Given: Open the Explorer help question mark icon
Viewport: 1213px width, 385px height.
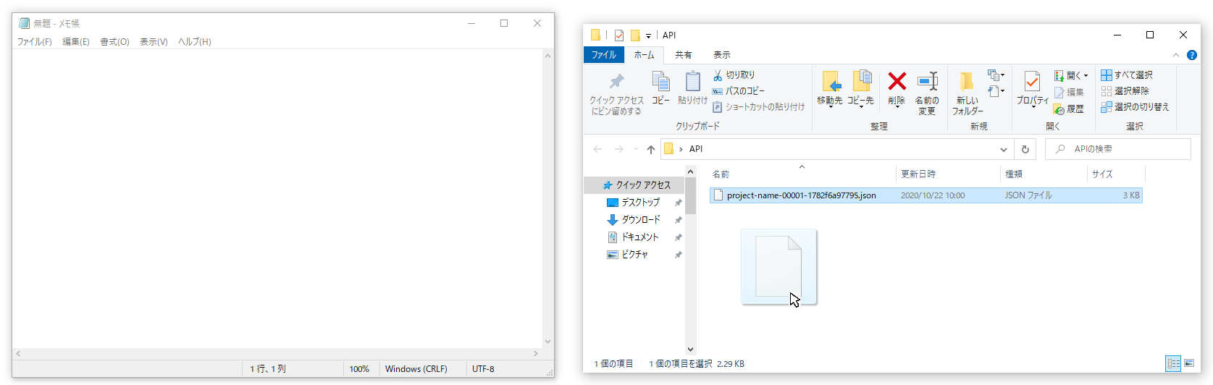Looking at the screenshot, I should click(1191, 55).
